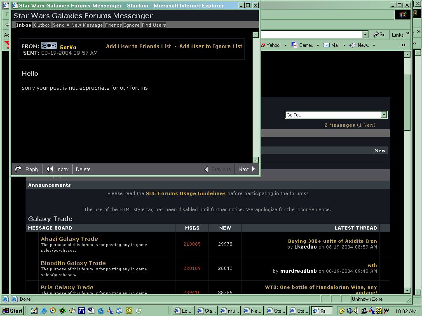
Task: Click the double-arrow Inbox icon in the bottom bar
Action: (49, 169)
